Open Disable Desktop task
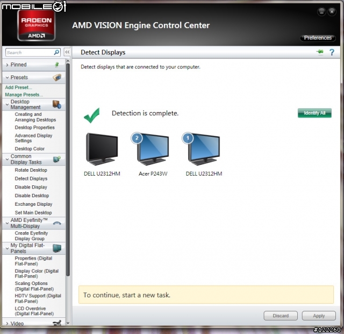The height and width of the screenshot is (334, 344). (x=32, y=196)
